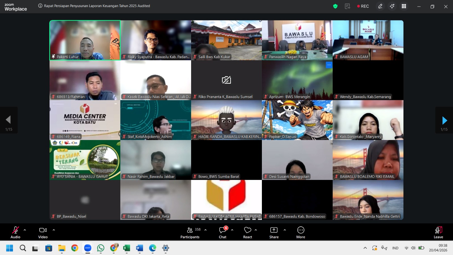The height and width of the screenshot is (255, 453).
Task: Open WhatsApp from the taskbar
Action: coord(101,248)
